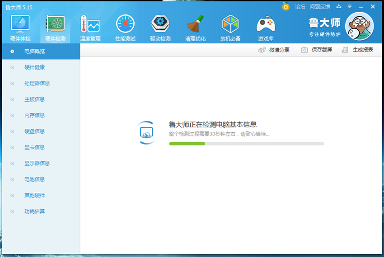Click the gold medal icon in the title bar

click(286, 6)
